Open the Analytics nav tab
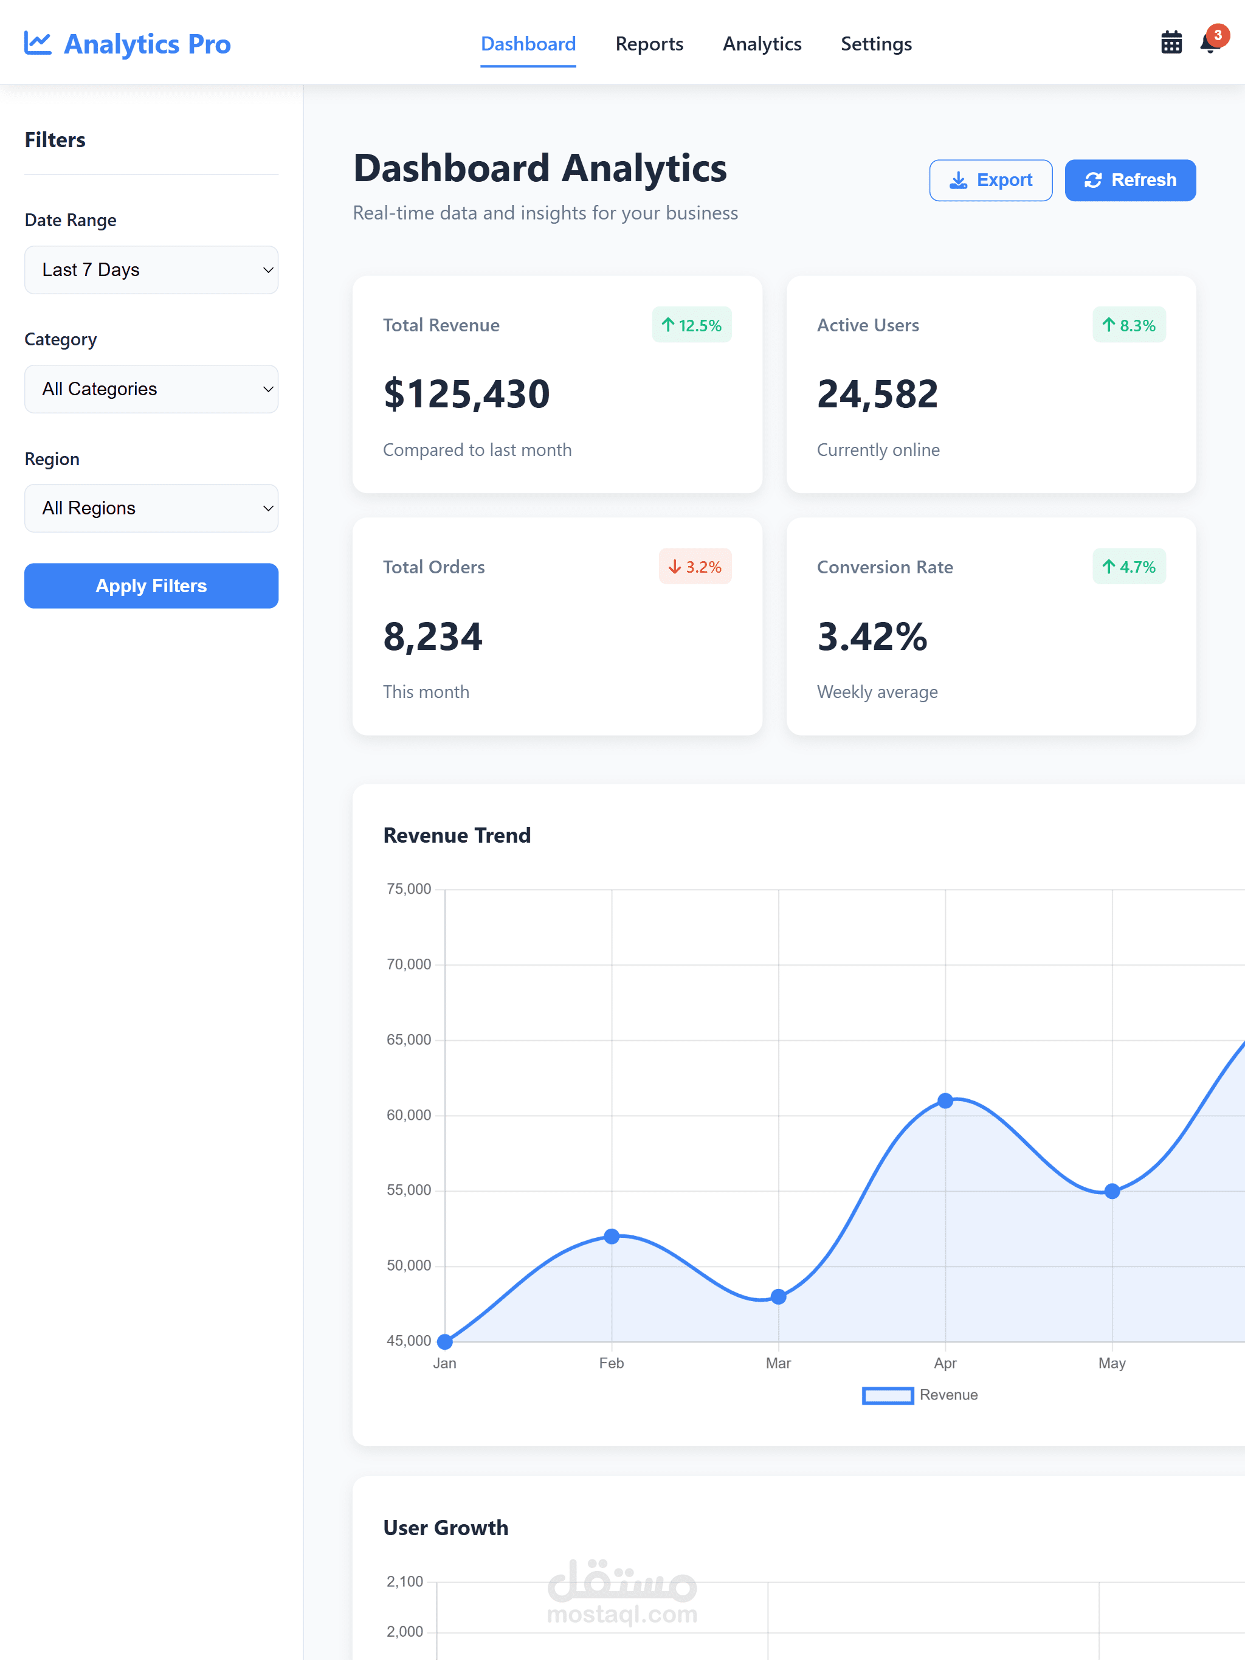 (x=762, y=44)
